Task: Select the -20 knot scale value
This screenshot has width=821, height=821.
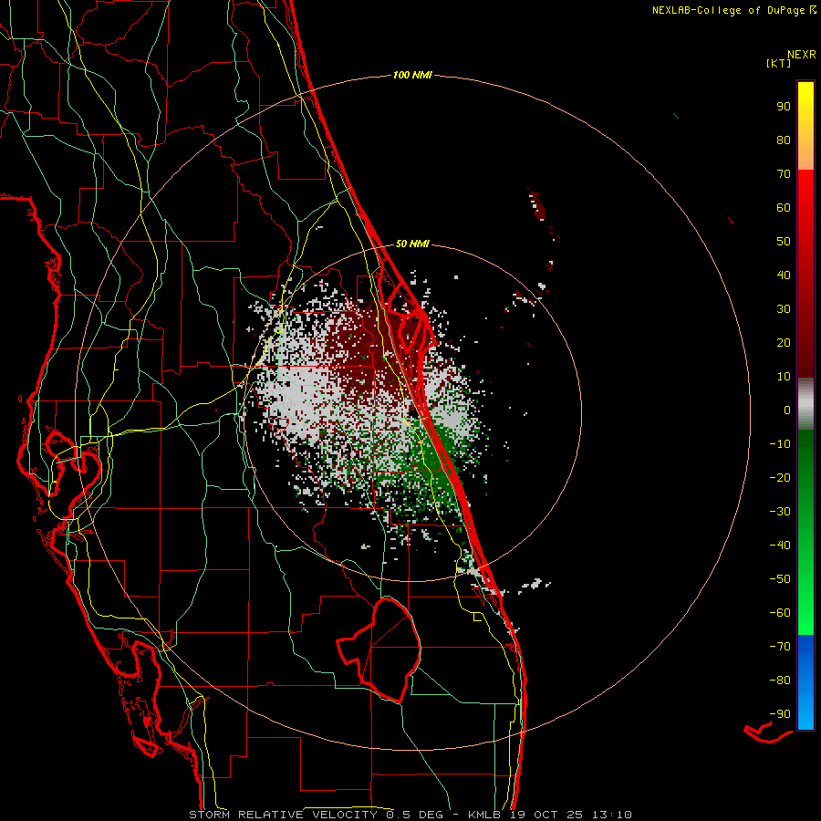Action: [x=780, y=478]
